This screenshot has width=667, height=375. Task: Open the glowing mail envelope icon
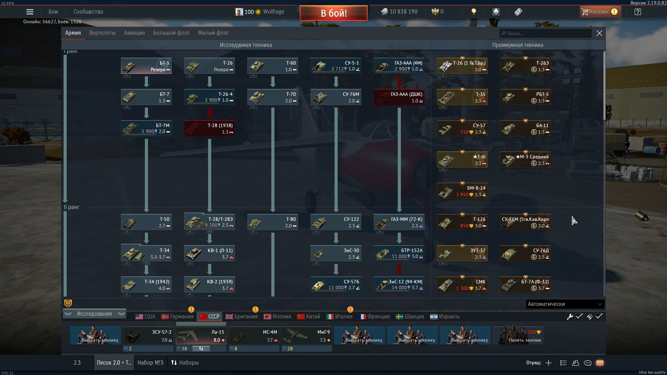[x=600, y=363]
